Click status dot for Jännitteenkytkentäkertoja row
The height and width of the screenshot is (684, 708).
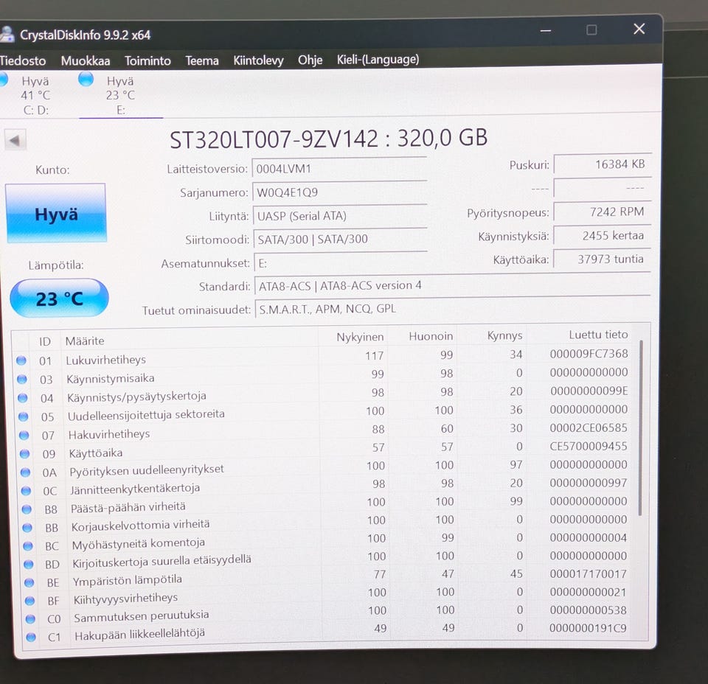click(x=27, y=490)
